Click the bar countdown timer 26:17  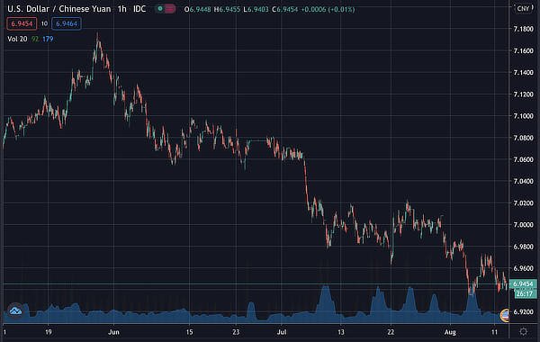tap(525, 293)
